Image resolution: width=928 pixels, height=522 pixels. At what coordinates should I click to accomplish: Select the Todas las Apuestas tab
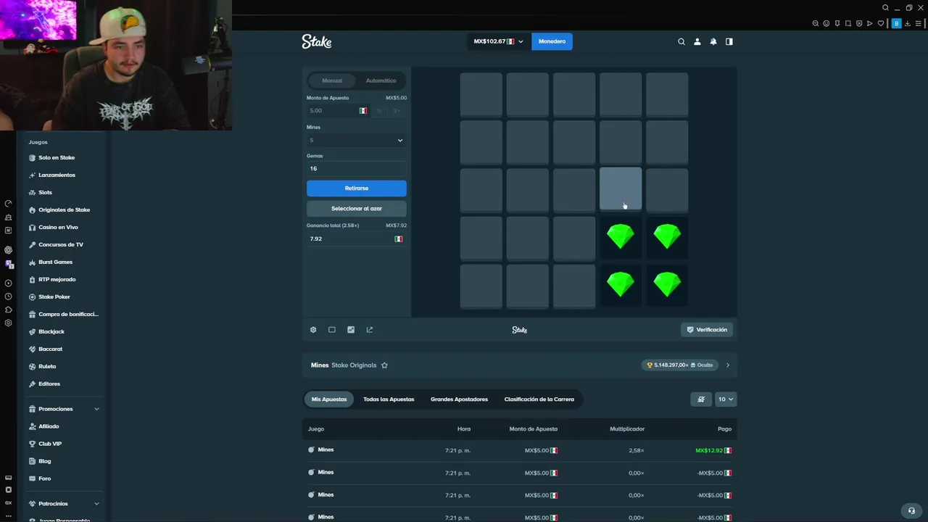pyautogui.click(x=389, y=399)
